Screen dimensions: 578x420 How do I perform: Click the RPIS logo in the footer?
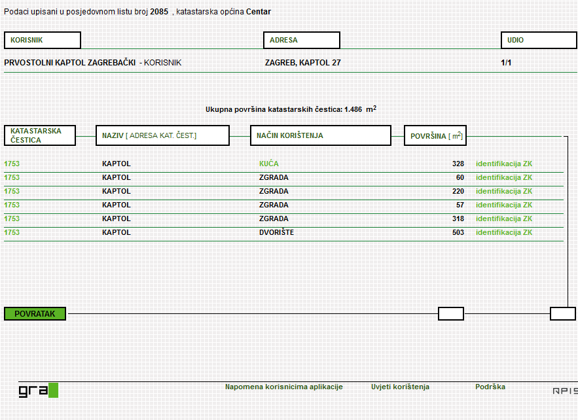click(x=564, y=391)
